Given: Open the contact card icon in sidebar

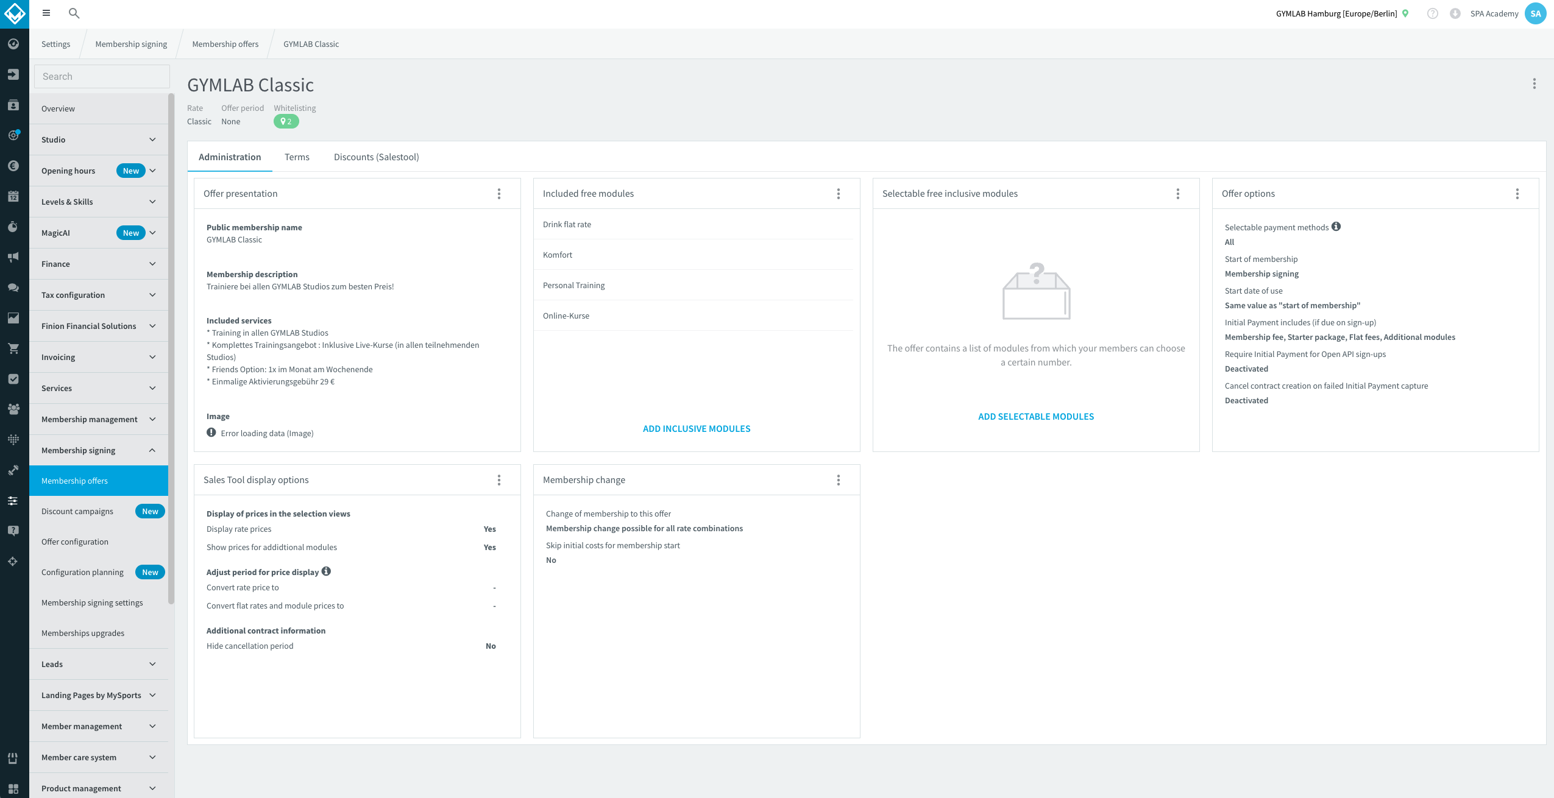Looking at the screenshot, I should (x=13, y=105).
